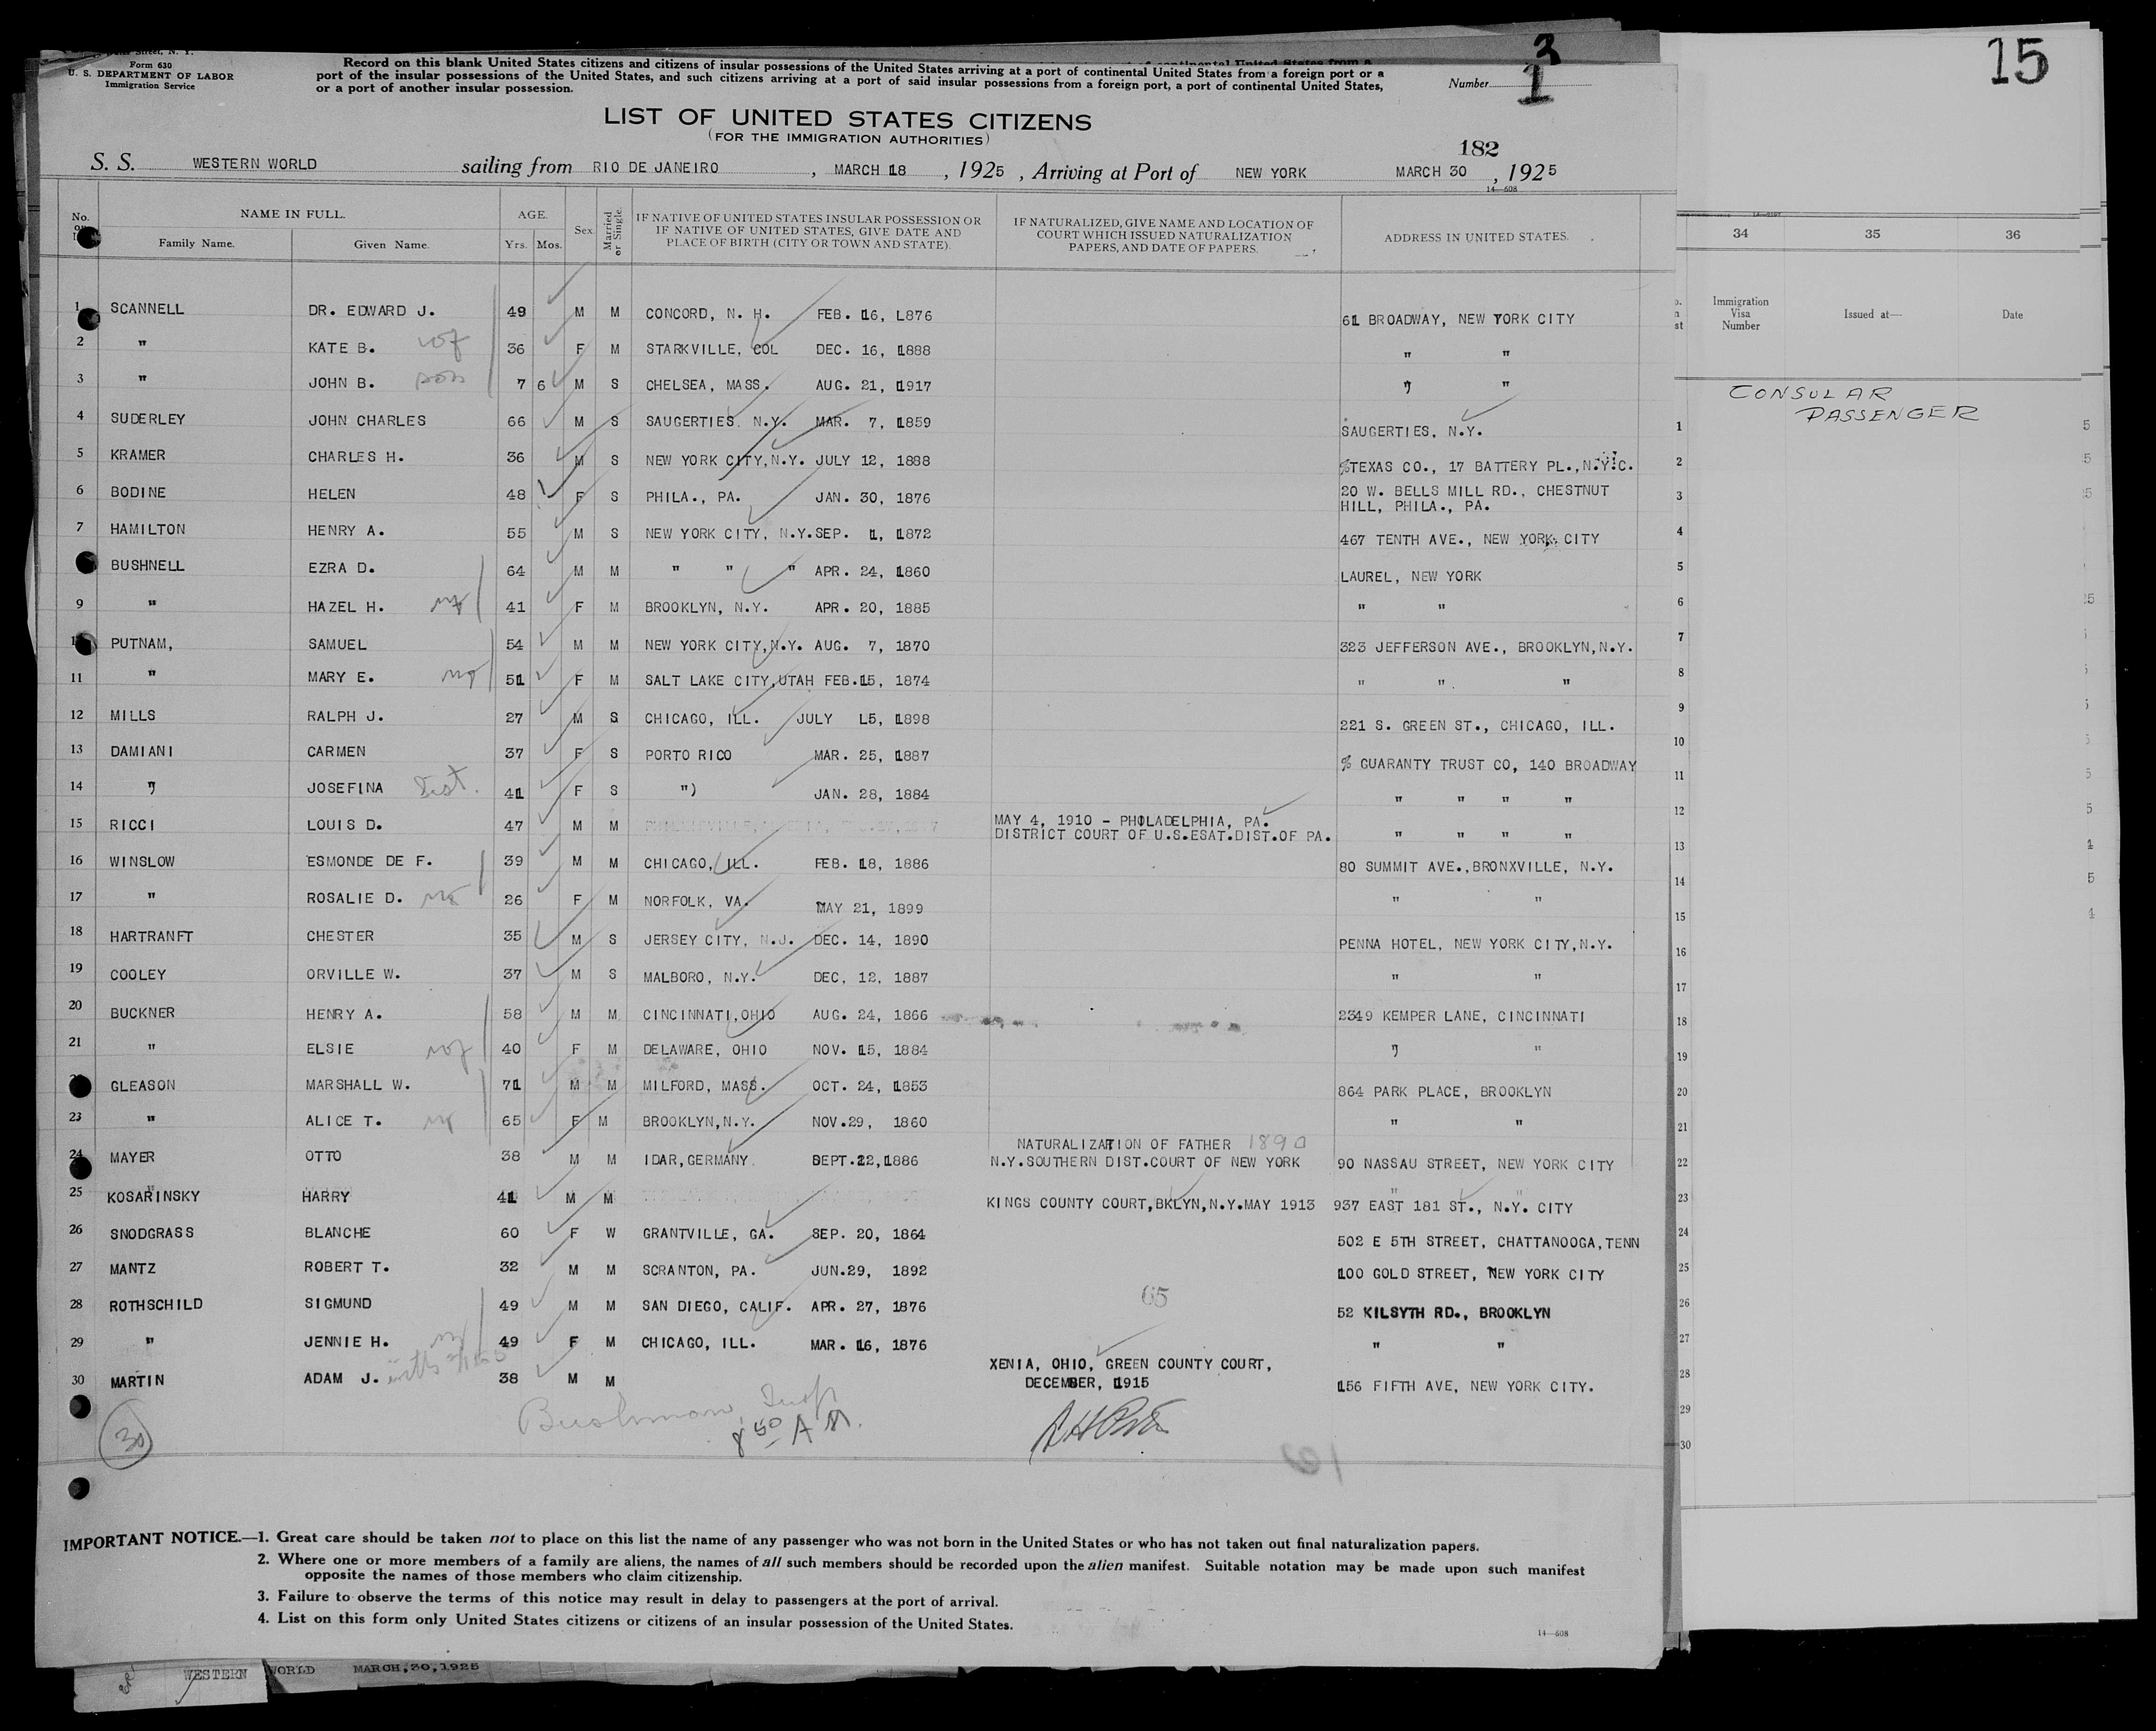
Task: Select address '61 BROADWAY, NEW YORK CITY'
Action: (1458, 320)
